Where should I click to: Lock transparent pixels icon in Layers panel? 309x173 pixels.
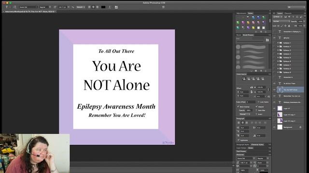[x=279, y=25]
